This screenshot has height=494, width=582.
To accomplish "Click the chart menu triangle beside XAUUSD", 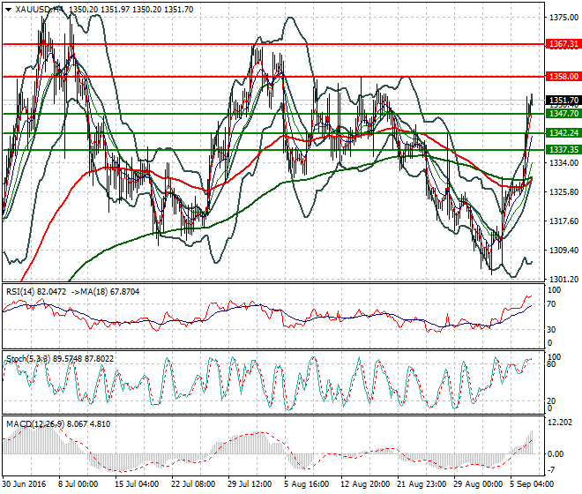I will [x=8, y=8].
